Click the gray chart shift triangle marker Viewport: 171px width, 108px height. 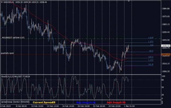(129, 1)
